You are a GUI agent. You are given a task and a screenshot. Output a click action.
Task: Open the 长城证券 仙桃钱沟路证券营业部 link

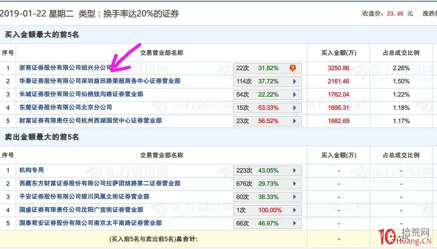click(x=81, y=94)
